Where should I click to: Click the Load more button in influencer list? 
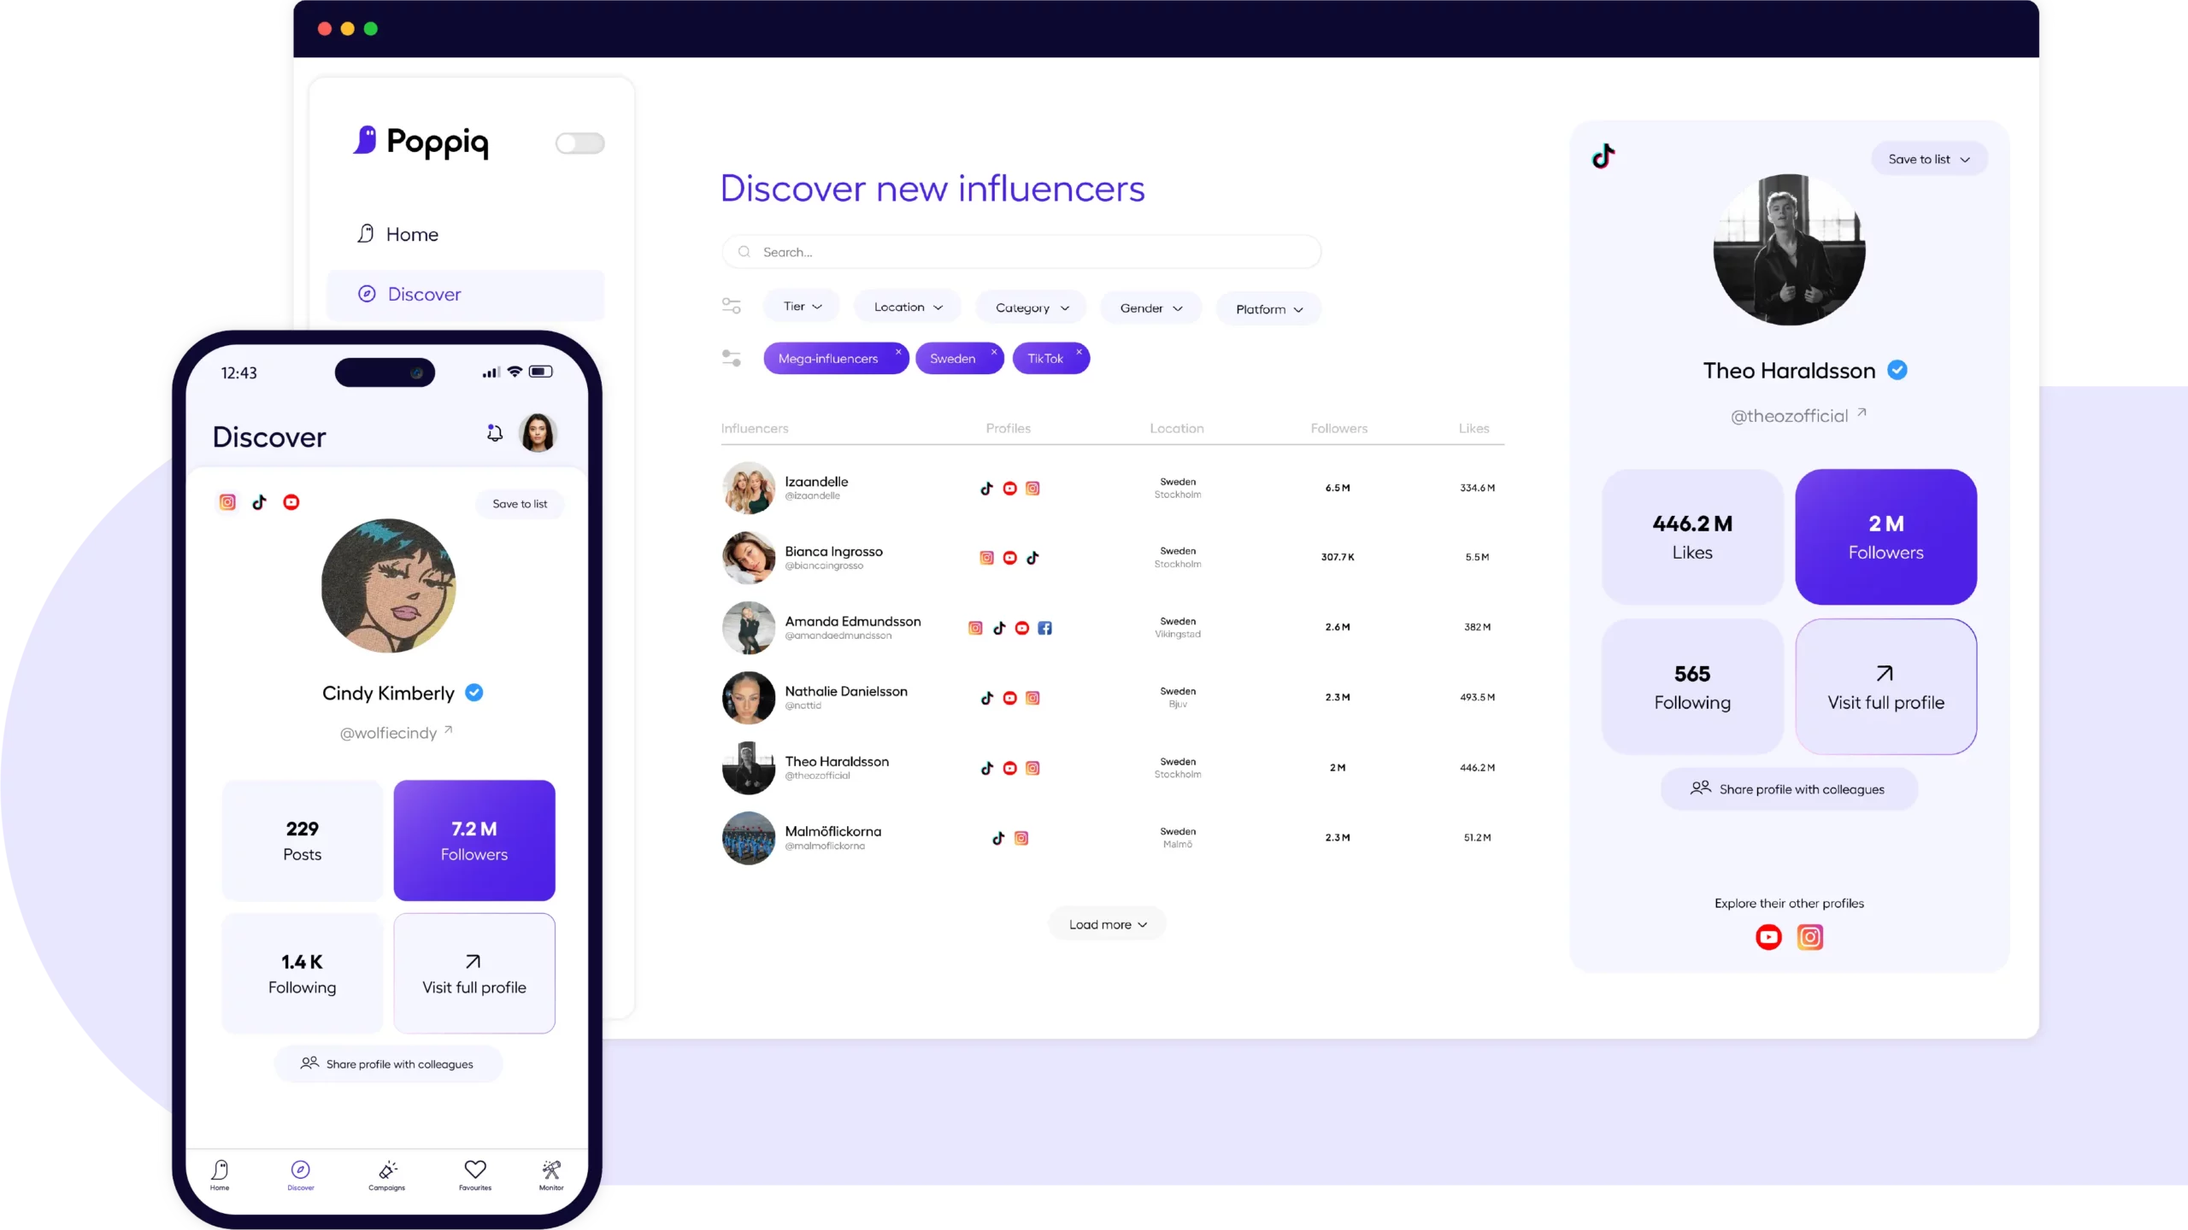[1108, 923]
